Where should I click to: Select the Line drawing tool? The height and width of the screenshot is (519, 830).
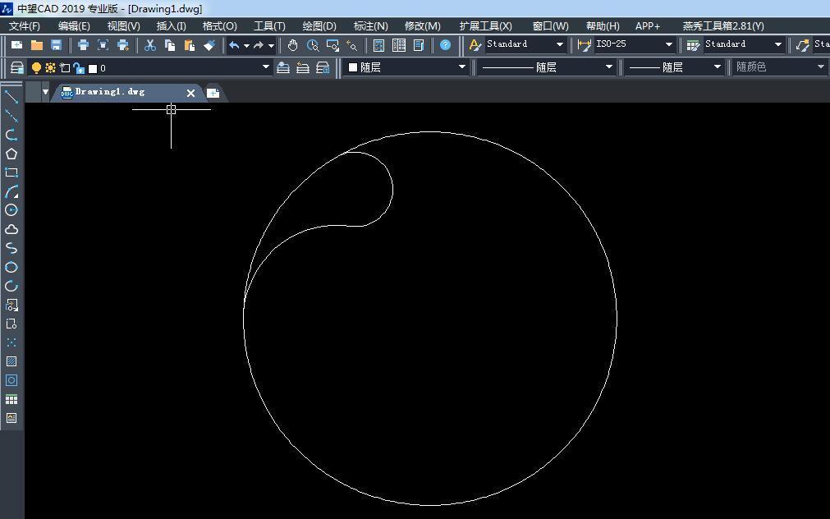point(11,96)
